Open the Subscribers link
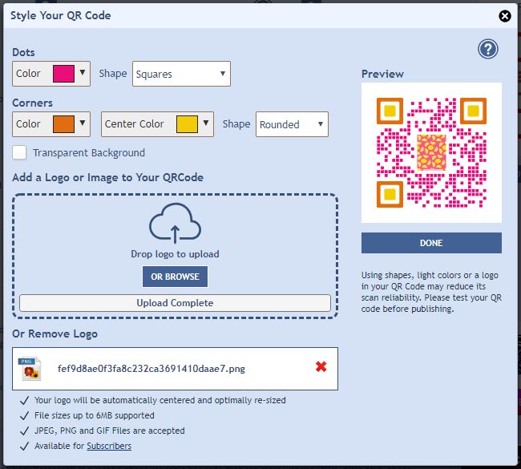The image size is (521, 469). coord(109,446)
